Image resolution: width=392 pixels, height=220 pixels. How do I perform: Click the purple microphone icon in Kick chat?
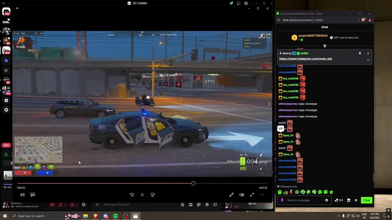282,200
